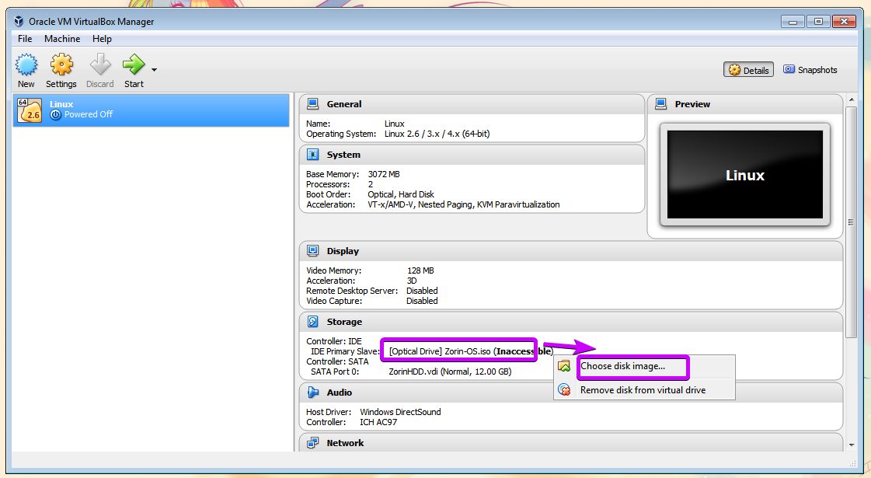
Task: Open the Start button dropdown arrow
Action: click(154, 70)
